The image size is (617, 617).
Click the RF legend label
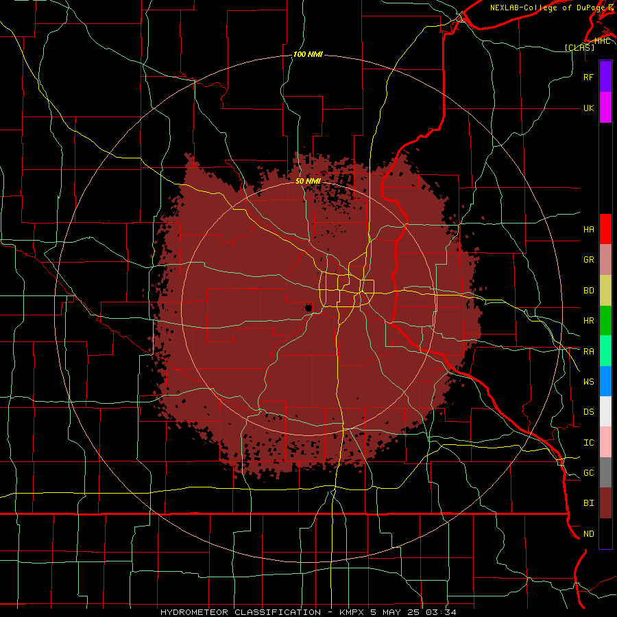588,77
